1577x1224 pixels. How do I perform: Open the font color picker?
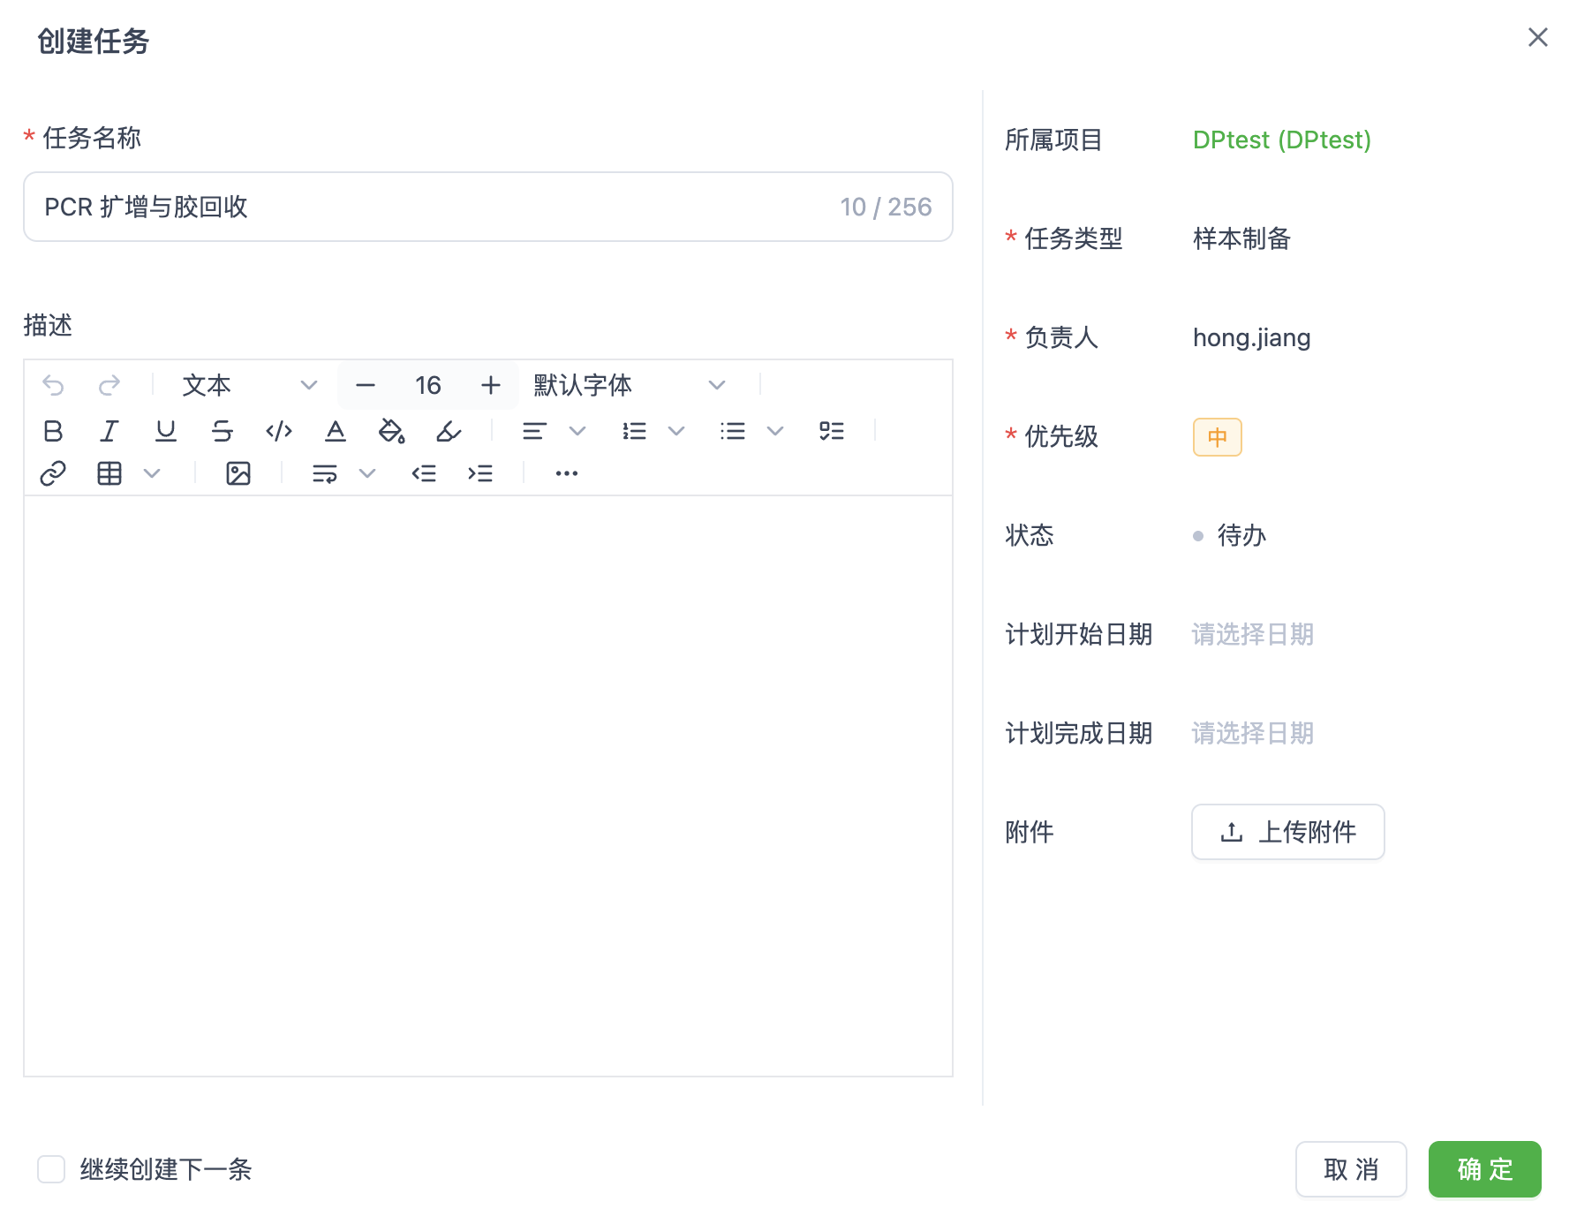point(335,432)
